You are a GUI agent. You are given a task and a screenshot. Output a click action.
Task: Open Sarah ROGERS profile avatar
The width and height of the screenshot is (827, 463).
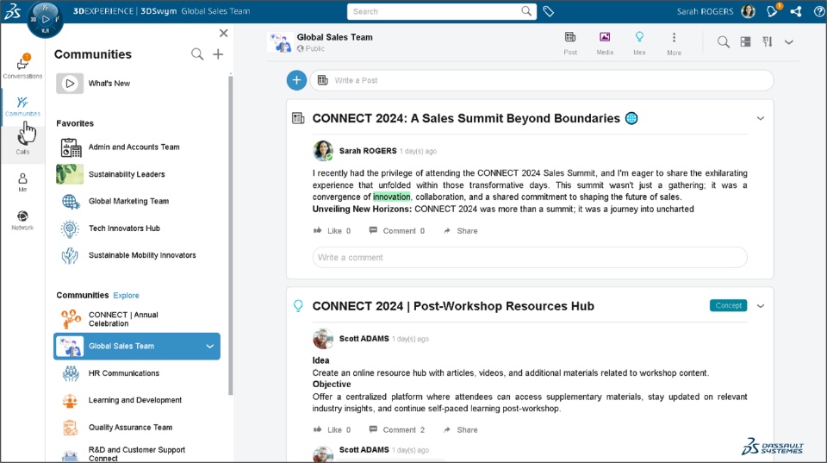pos(748,11)
